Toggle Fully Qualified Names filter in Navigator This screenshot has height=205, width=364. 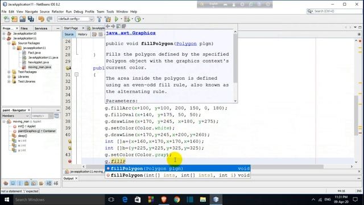(41, 183)
